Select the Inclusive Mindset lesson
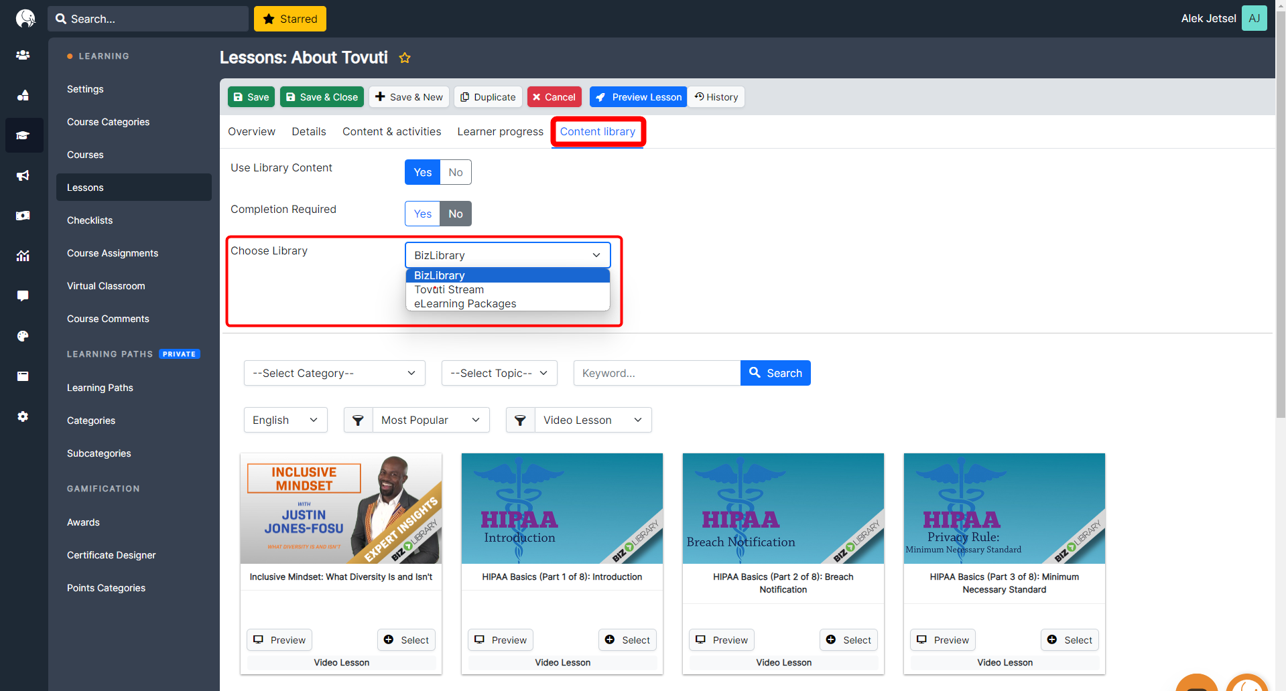This screenshot has width=1286, height=691. [406, 639]
